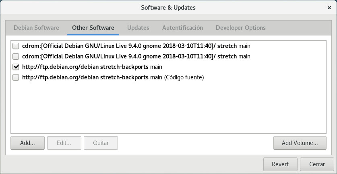The image size is (337, 174).
Task: Select the stretch-backports main entry text
Action: [x=92, y=67]
